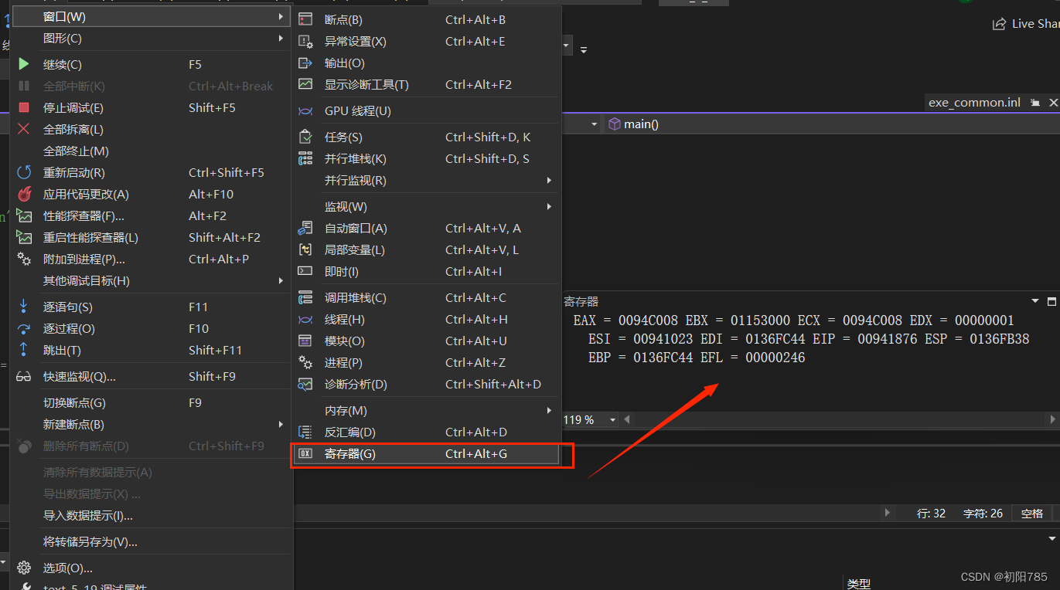Click the Step Over (逐过程) icon
The image size is (1060, 590).
[24, 328]
